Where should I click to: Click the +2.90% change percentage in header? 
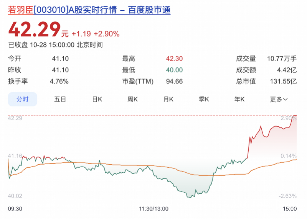click(106, 34)
